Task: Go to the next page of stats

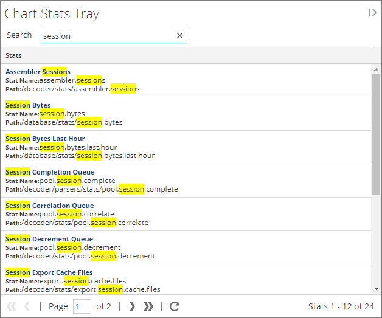Action: [133, 306]
